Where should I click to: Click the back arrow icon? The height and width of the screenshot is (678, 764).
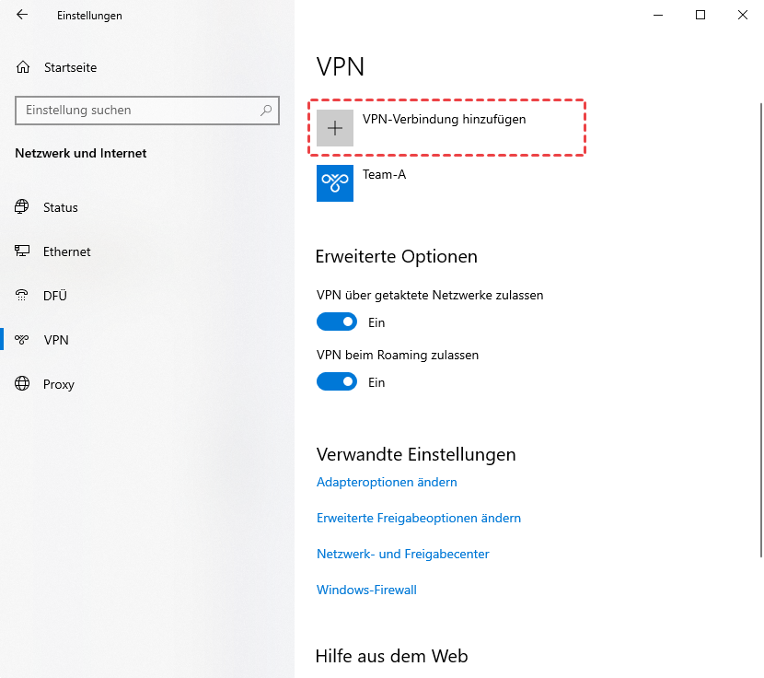point(22,15)
